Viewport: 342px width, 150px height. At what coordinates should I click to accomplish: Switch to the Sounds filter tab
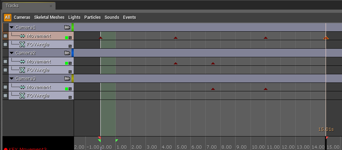click(x=112, y=17)
